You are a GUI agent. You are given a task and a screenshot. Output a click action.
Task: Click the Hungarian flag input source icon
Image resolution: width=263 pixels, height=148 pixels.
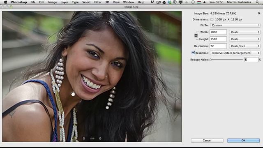pyautogui.click(x=199, y=2)
